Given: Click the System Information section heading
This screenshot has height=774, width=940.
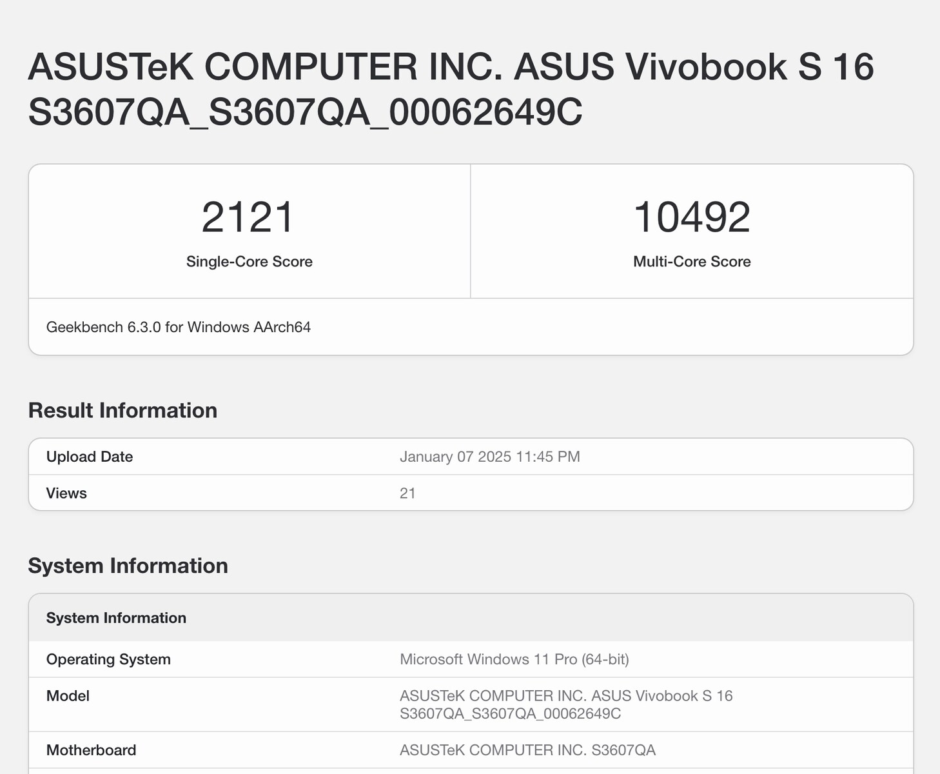Looking at the screenshot, I should tap(127, 566).
